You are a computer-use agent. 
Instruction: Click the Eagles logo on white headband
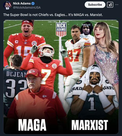[93, 68]
